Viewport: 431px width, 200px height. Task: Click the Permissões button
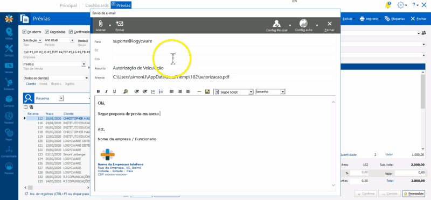tap(413, 194)
